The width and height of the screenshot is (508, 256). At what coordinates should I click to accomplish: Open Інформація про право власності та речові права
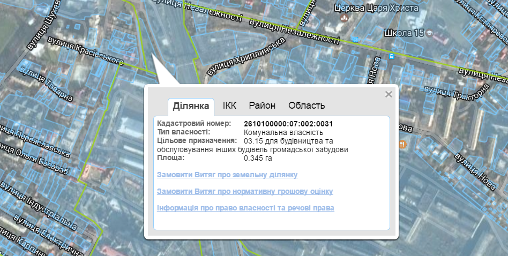click(x=245, y=207)
